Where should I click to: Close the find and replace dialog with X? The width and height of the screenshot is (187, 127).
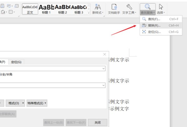tap(105, 54)
